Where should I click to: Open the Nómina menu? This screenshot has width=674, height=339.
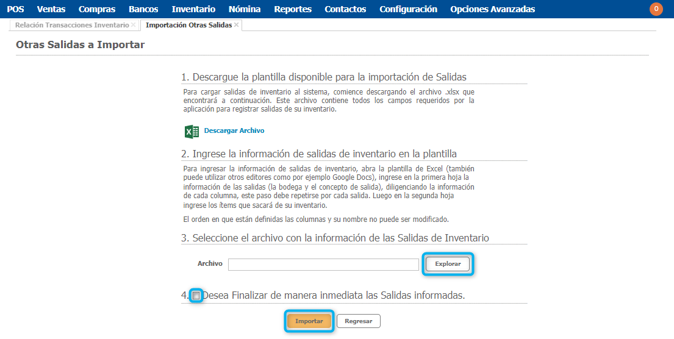[x=245, y=9]
